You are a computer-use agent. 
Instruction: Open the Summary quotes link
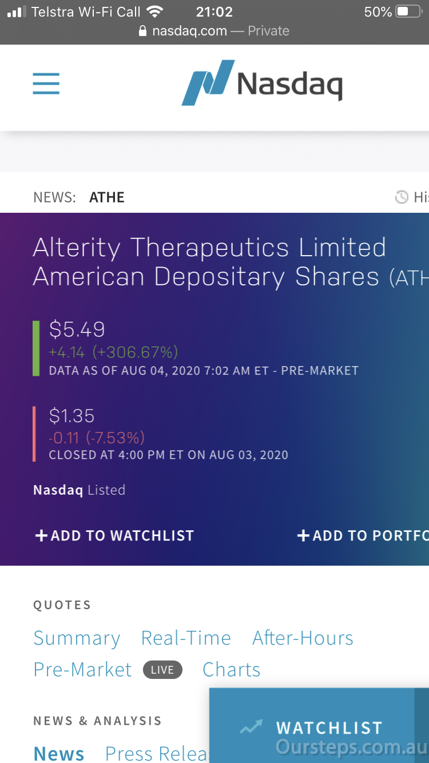click(77, 638)
